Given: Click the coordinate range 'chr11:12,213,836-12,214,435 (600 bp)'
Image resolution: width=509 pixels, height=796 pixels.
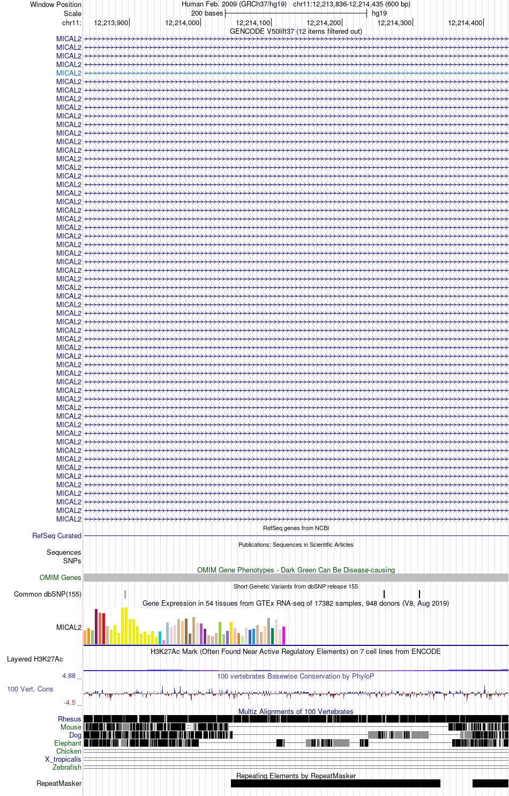Looking at the screenshot, I should (351, 4).
